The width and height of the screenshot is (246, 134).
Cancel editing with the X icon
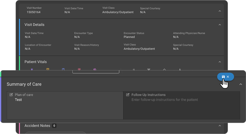pyautogui.click(x=228, y=77)
